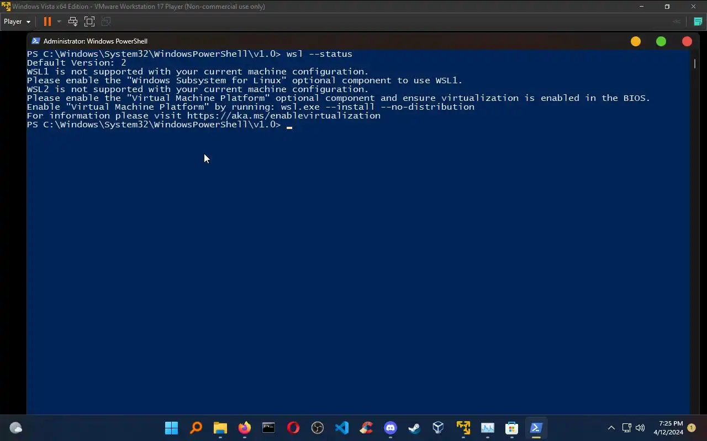Click the 'WSL2 is not supported' line

pyautogui.click(x=198, y=89)
